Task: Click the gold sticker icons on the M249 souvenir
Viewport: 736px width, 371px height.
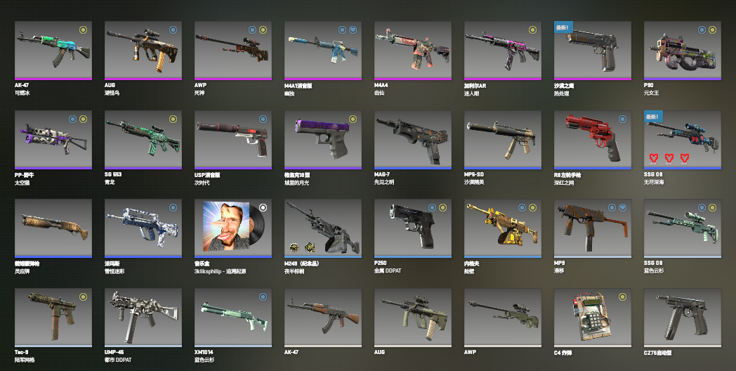Action: tap(302, 247)
